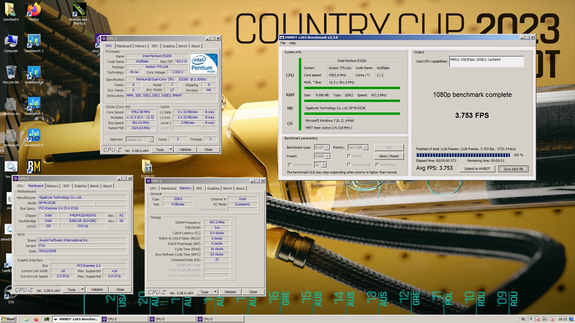This screenshot has width=575, height=323.
Task: Open the Preset 1080p dropdown
Action: [322, 156]
